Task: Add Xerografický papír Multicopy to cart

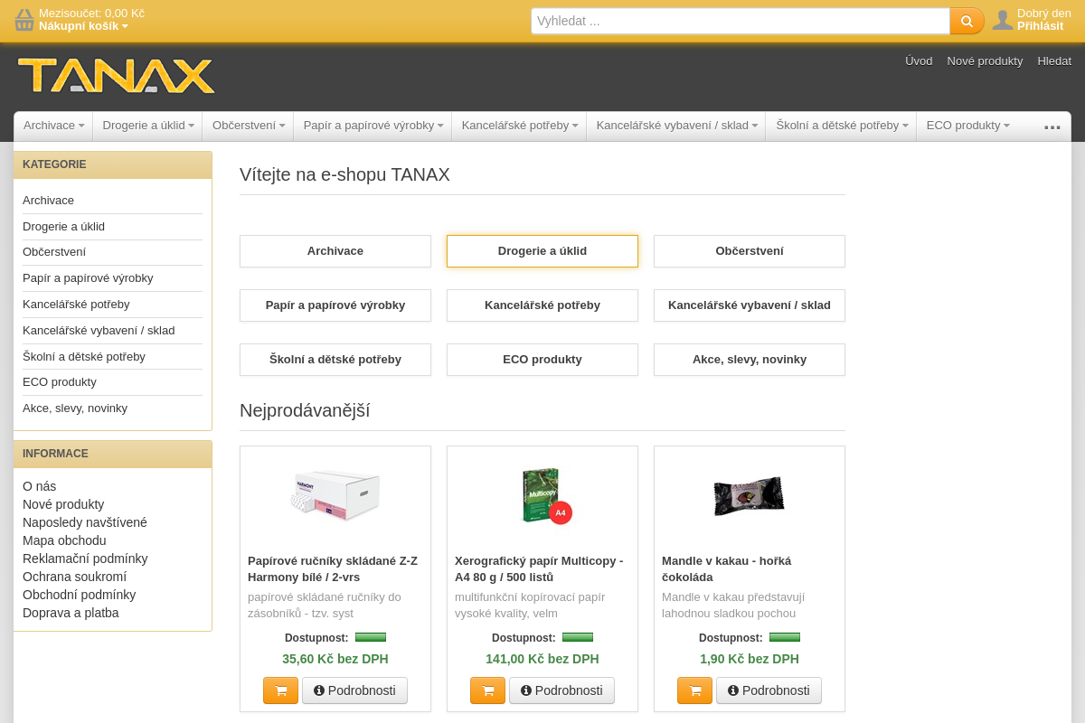Action: (x=487, y=690)
